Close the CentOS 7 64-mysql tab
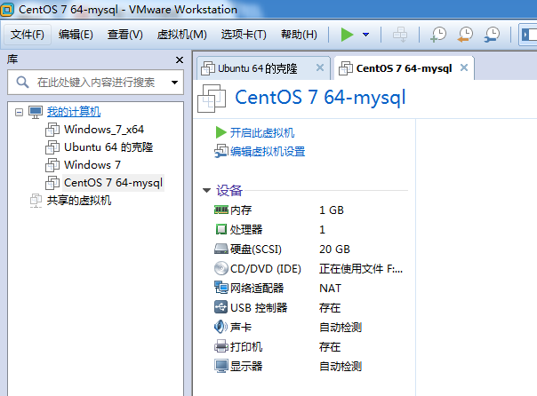 (464, 67)
